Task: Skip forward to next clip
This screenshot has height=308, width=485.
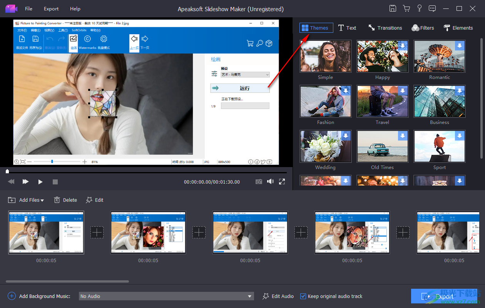Action: tap(26, 182)
